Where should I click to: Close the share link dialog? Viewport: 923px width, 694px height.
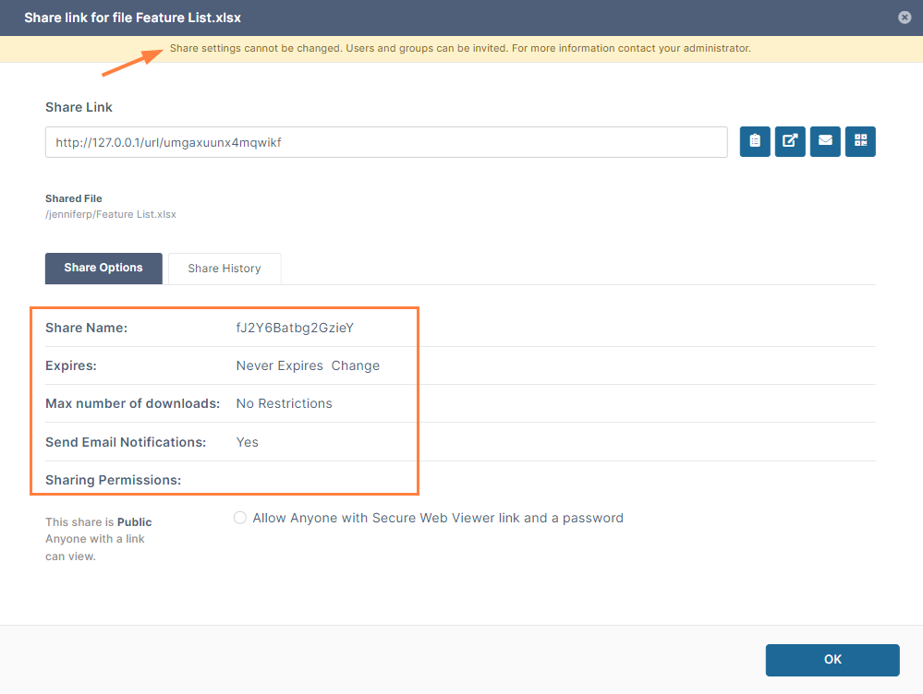tap(905, 18)
